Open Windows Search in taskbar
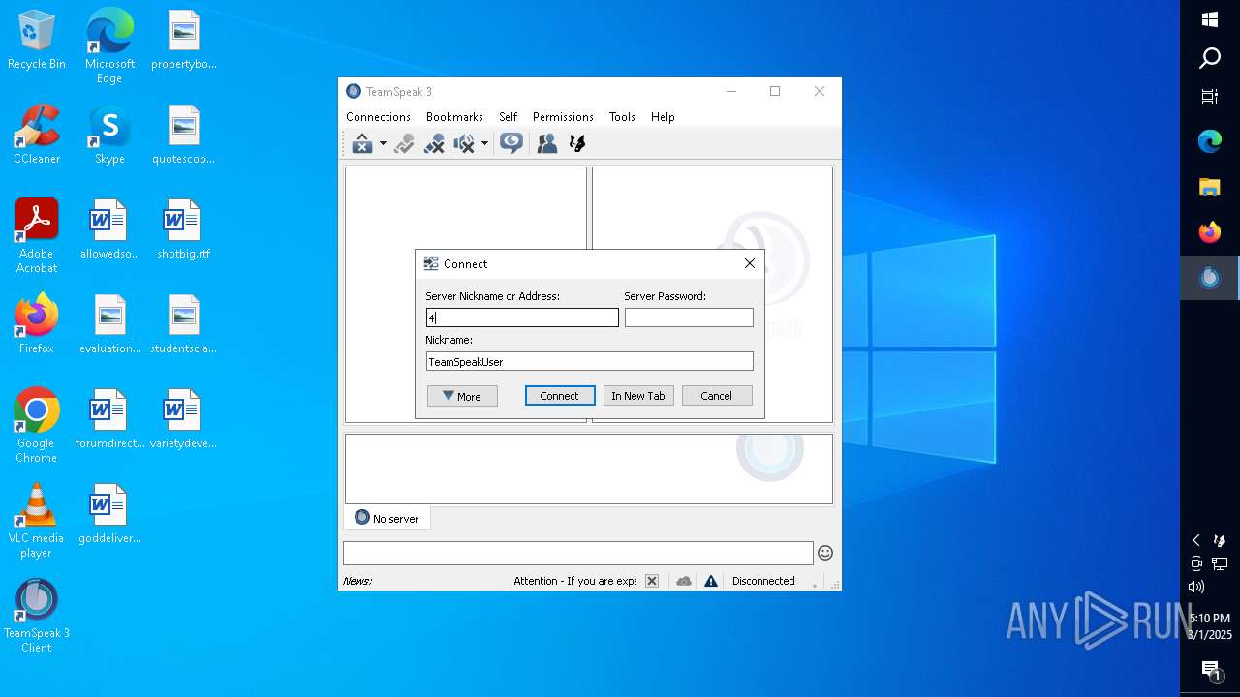The image size is (1240, 697). tap(1210, 58)
